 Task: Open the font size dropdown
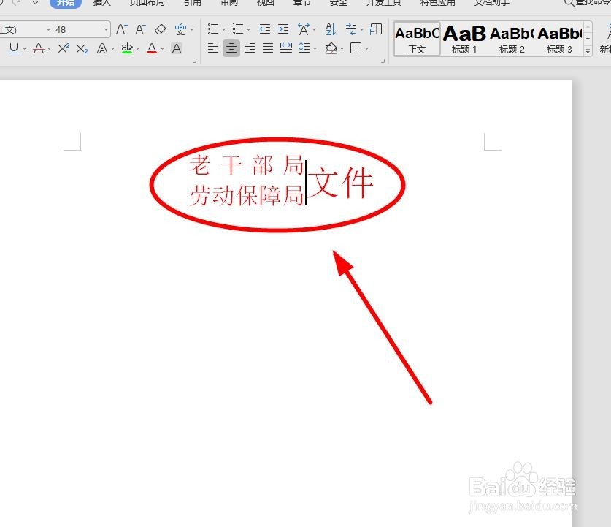[x=104, y=30]
